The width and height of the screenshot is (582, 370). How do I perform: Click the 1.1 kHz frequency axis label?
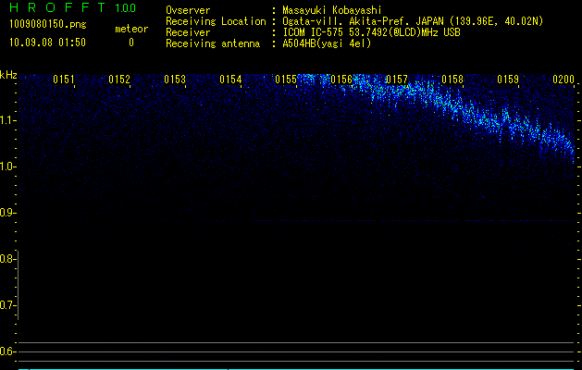point(7,120)
